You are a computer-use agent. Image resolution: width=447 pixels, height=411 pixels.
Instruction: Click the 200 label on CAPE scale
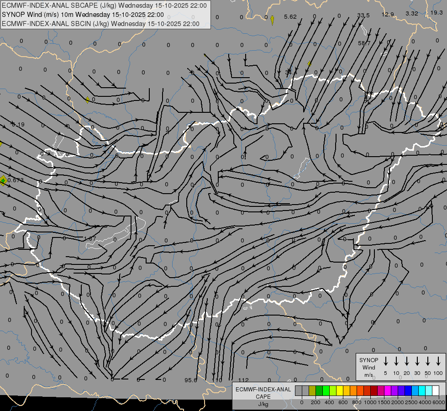(x=316, y=402)
